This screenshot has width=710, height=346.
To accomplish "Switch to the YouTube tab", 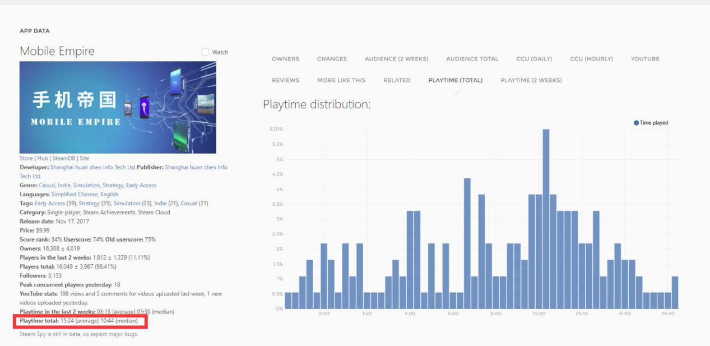I will pos(645,59).
